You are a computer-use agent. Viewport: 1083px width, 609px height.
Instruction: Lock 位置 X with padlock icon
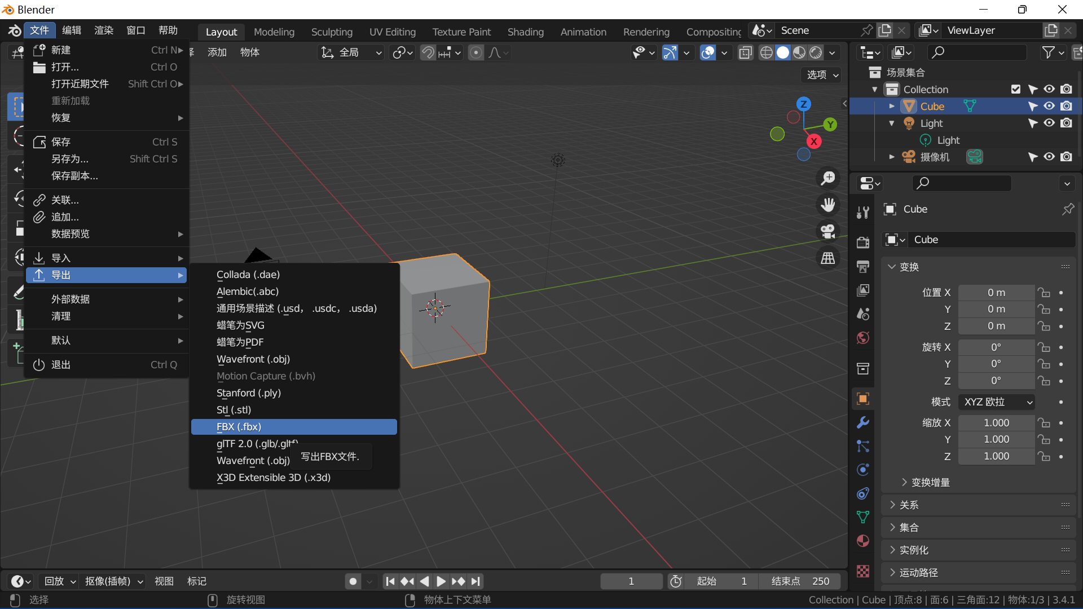tap(1044, 293)
